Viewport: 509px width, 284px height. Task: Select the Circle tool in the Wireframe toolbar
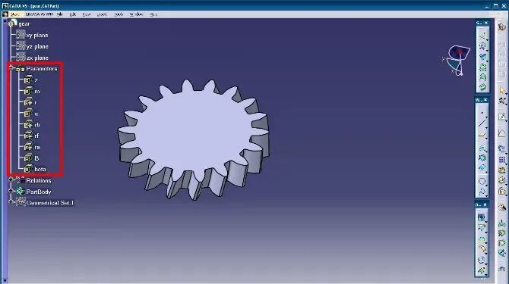point(482,181)
